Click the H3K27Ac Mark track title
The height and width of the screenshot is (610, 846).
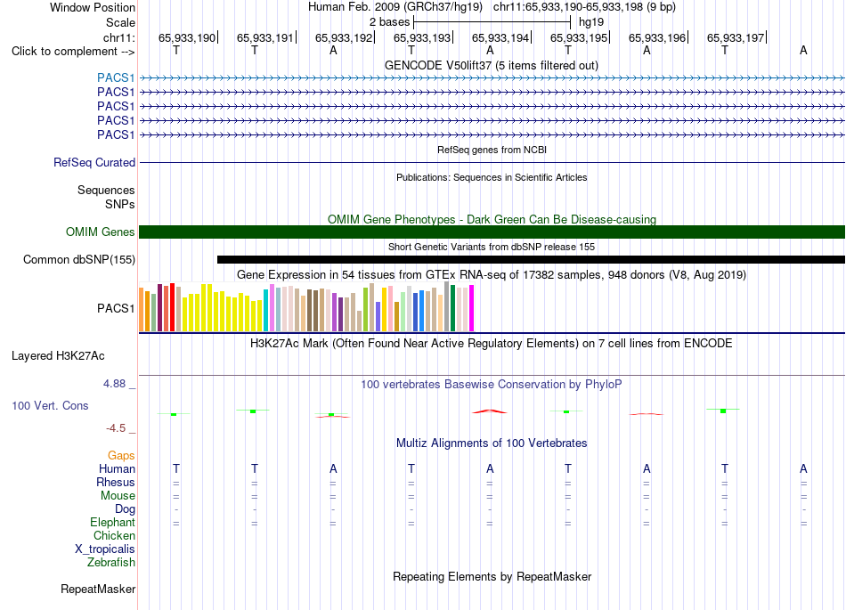tap(492, 344)
